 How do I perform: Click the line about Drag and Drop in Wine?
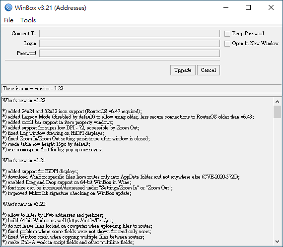click(x=67, y=183)
